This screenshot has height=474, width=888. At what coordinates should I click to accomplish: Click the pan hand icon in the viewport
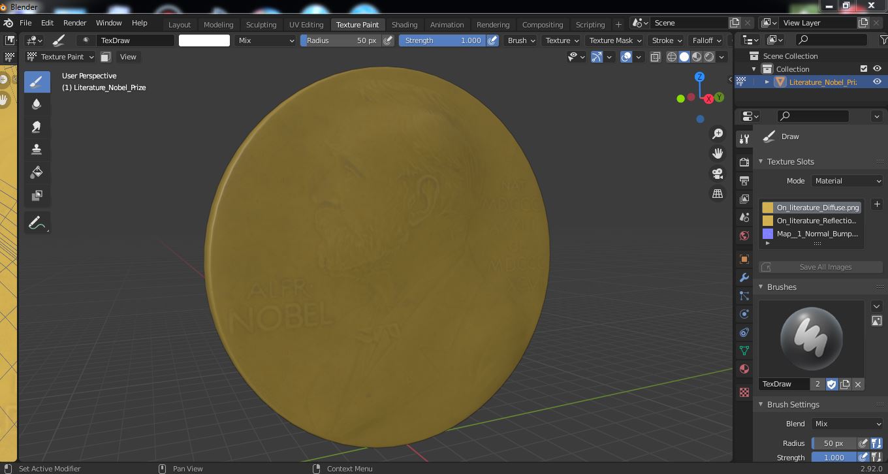(x=718, y=153)
